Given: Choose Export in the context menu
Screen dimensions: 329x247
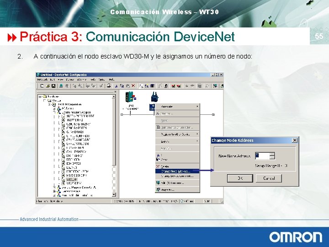Looking at the screenshot, I should coord(177,141).
